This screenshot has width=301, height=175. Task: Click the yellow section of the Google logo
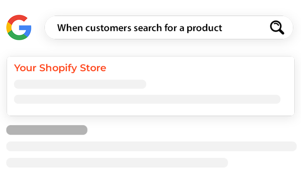9,27
